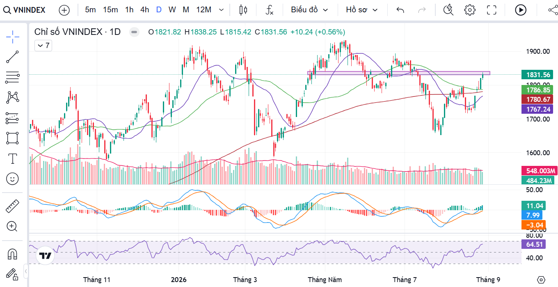Select the purple resistance zone rectangle

399,73
